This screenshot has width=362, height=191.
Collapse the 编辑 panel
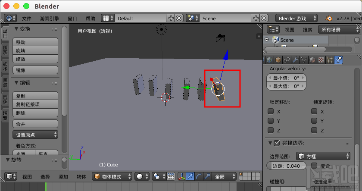pyautogui.click(x=16, y=82)
